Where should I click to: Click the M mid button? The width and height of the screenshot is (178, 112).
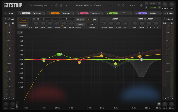click(x=146, y=7)
